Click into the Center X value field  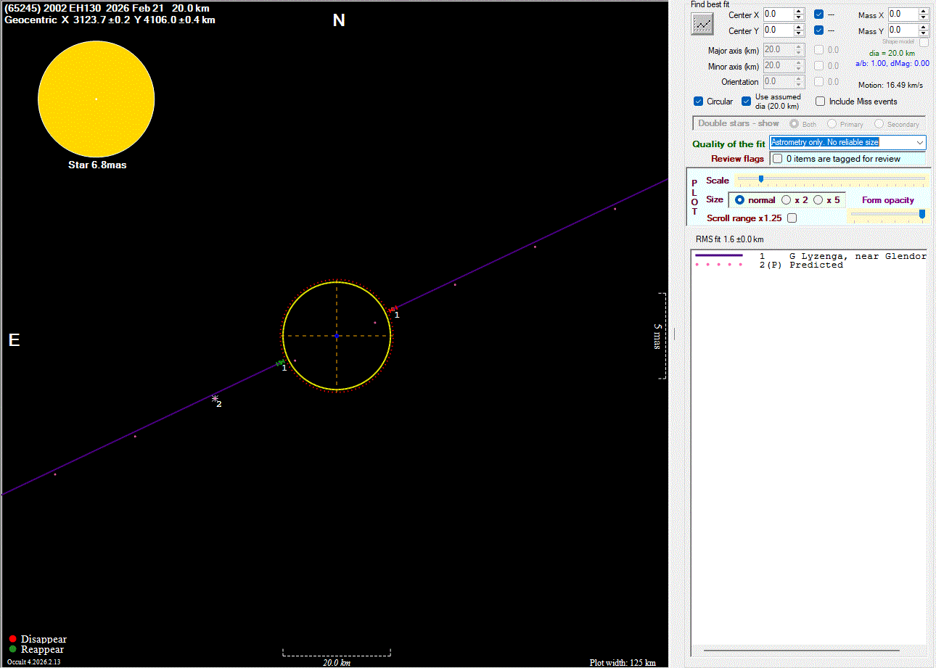click(776, 15)
